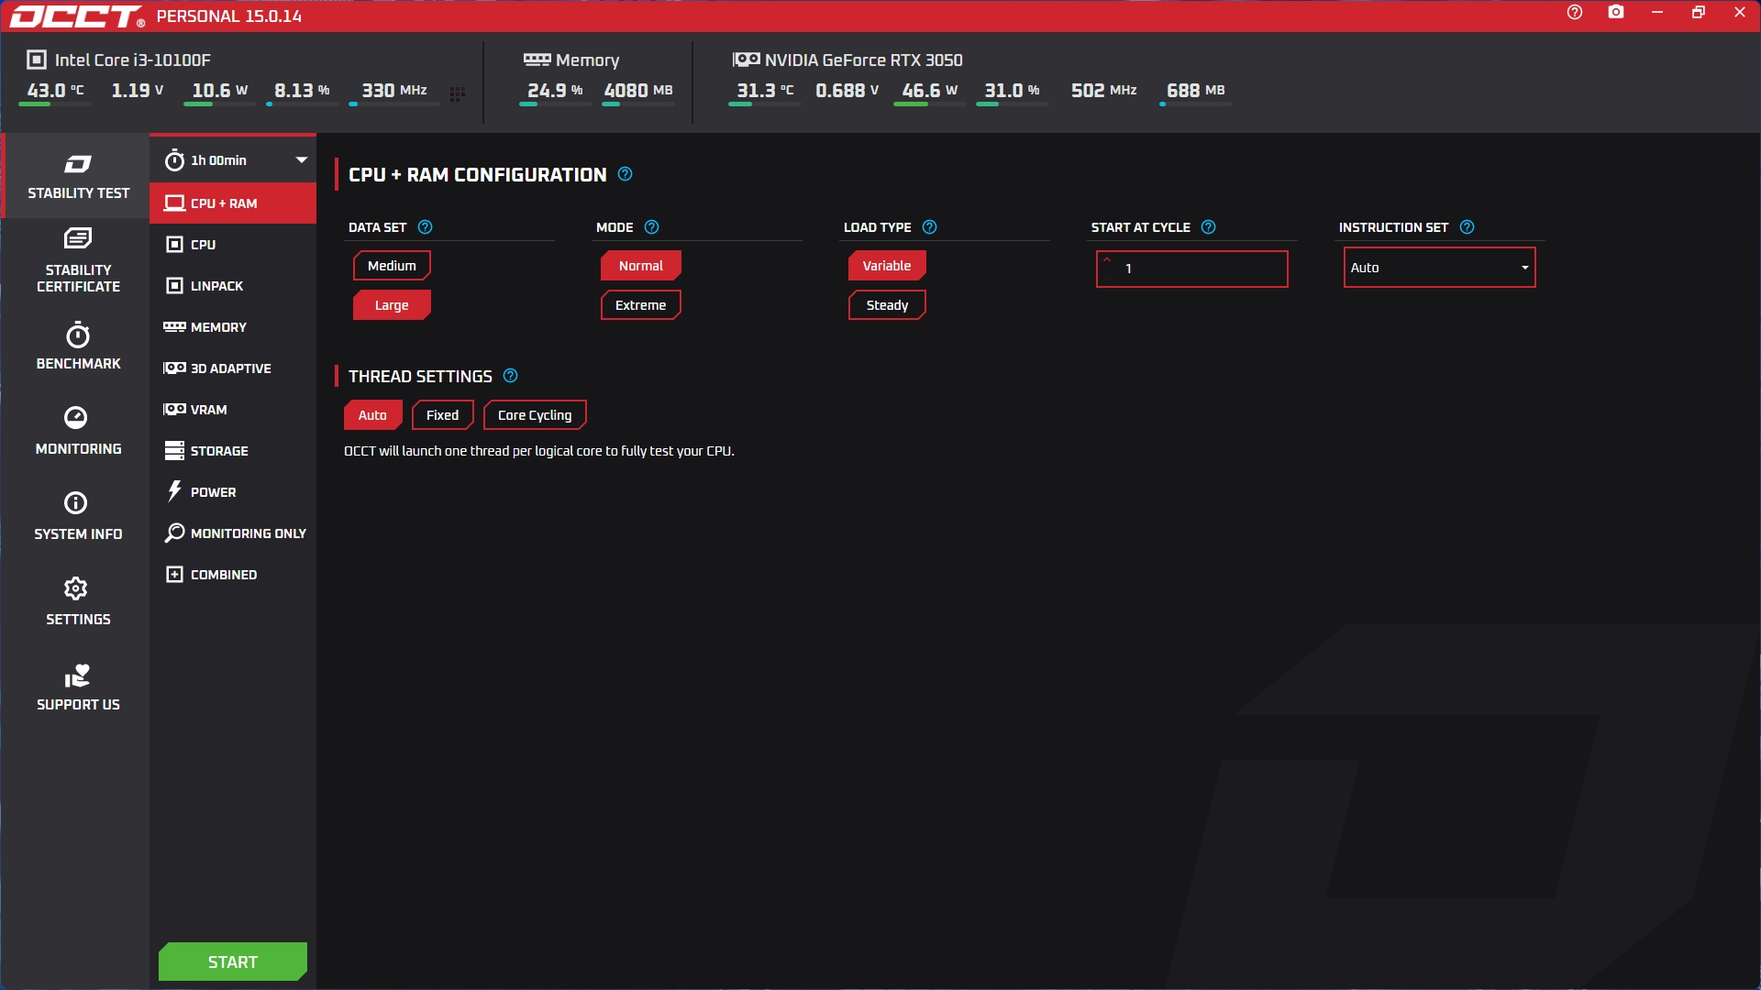Image resolution: width=1761 pixels, height=990 pixels.
Task: Switch to the 3D Adaptive test
Action: coord(230,368)
